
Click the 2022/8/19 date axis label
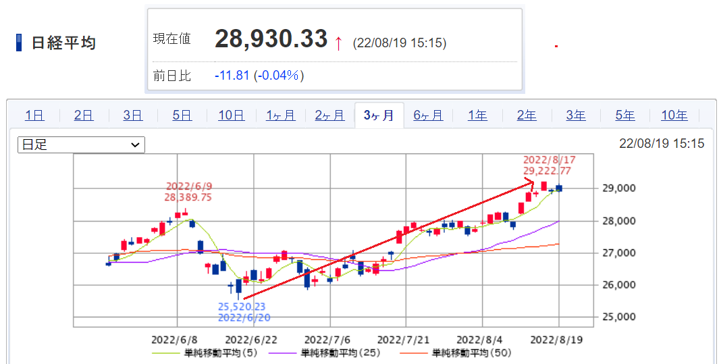coord(556,340)
